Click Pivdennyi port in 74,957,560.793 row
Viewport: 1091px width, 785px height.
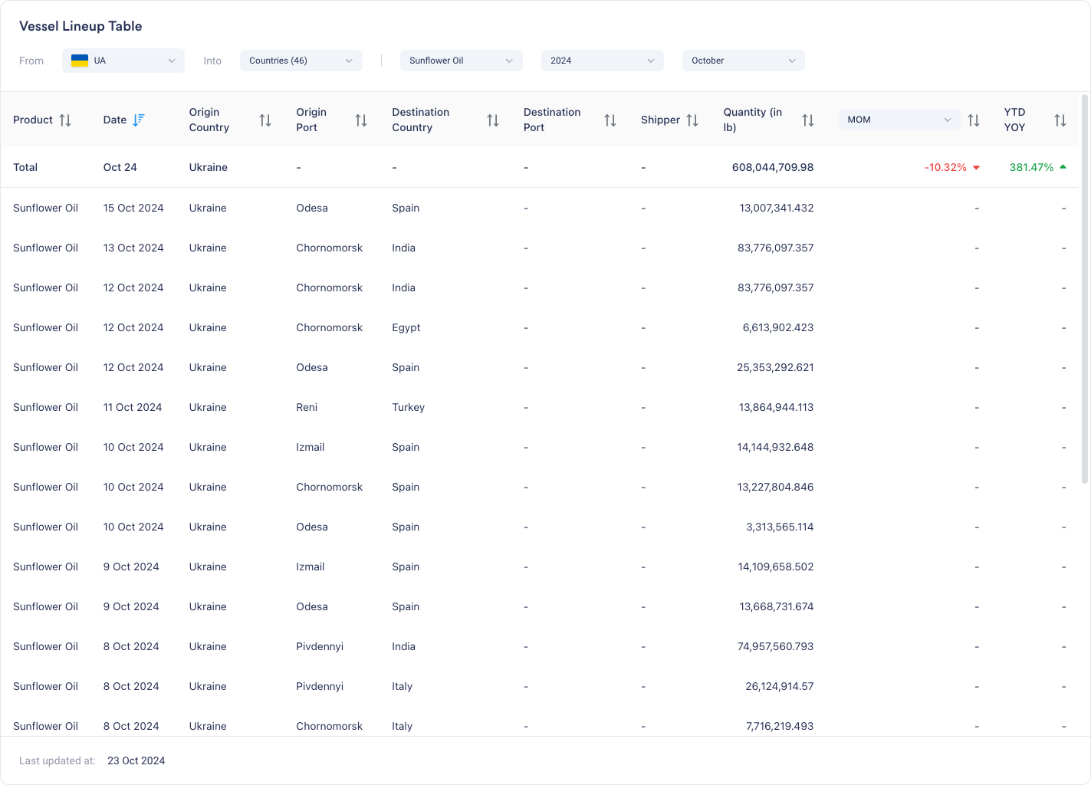tap(320, 646)
